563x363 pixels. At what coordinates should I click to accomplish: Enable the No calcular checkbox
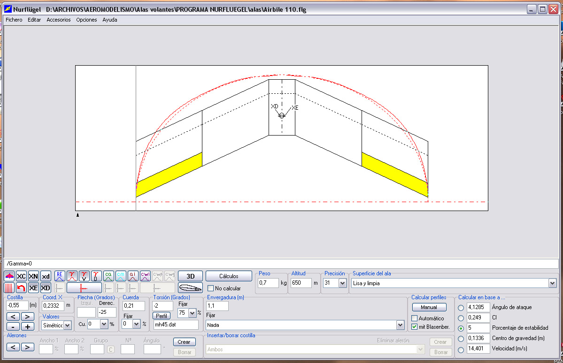point(211,288)
